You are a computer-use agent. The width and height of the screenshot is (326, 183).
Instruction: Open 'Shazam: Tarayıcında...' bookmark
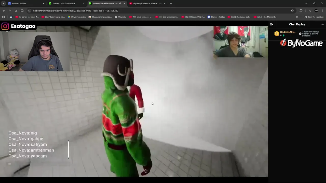[100, 17]
